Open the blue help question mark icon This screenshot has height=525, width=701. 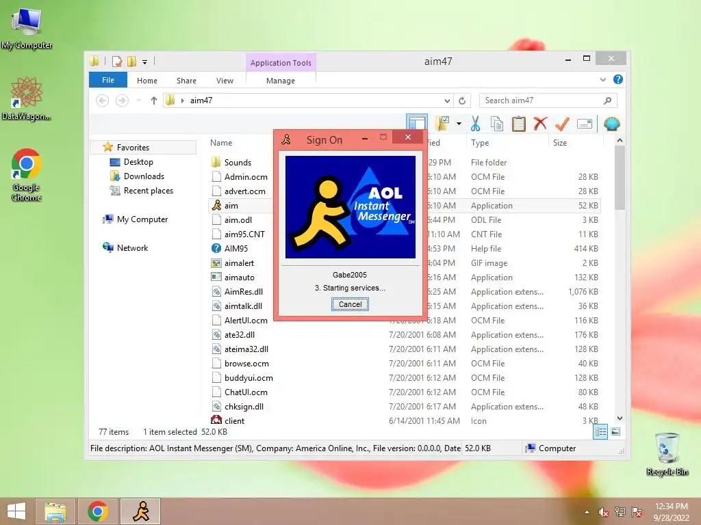tap(618, 79)
